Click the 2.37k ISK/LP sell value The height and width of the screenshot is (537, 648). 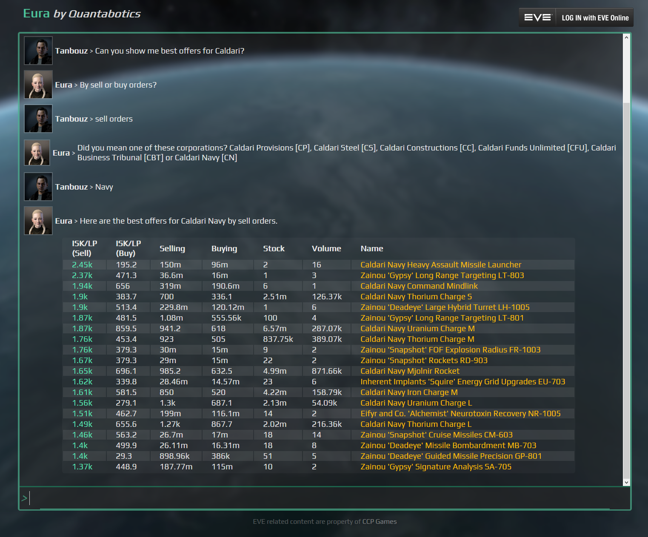click(x=82, y=275)
